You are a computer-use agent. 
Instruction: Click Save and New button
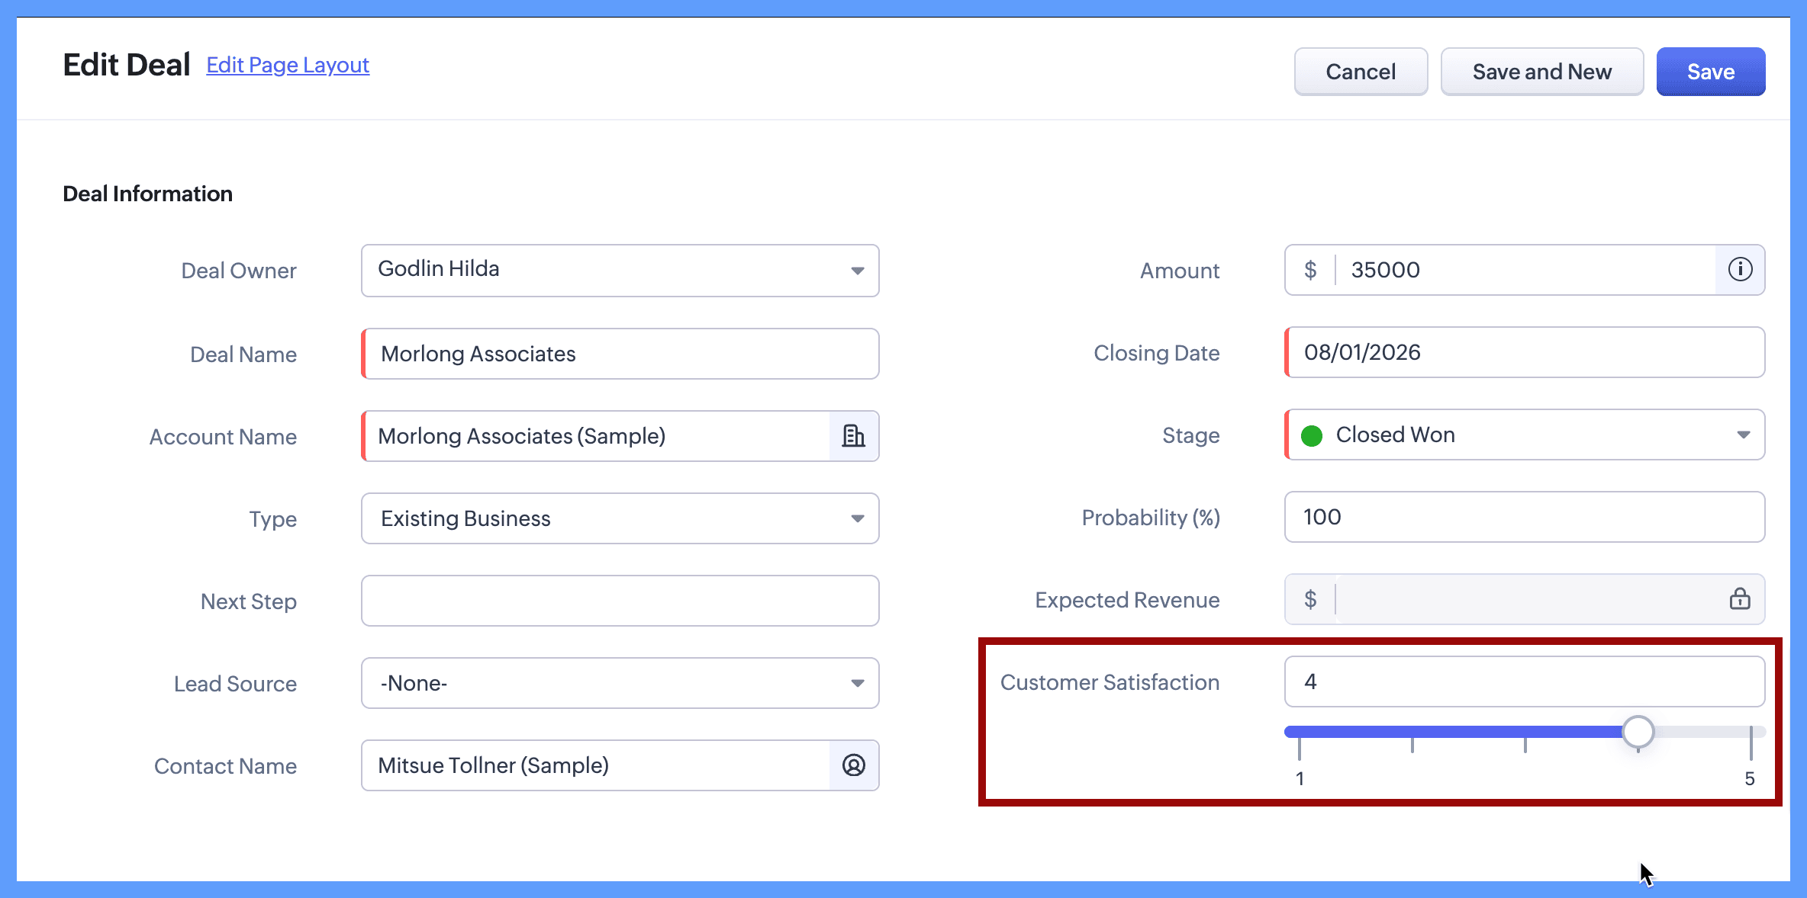pos(1541,72)
